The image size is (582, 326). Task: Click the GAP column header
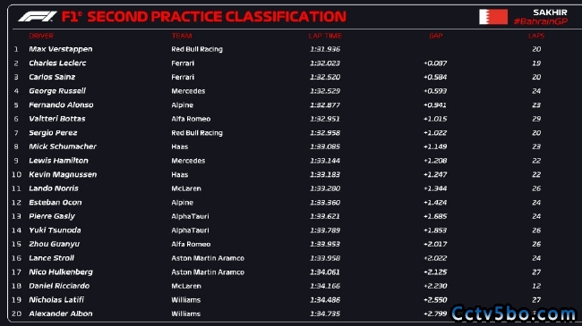(x=436, y=36)
